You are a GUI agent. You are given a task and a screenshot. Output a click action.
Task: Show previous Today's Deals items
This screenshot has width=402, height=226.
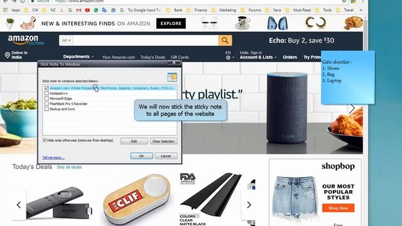[x=19, y=205]
